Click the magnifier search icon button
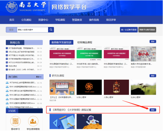 pos(51,30)
